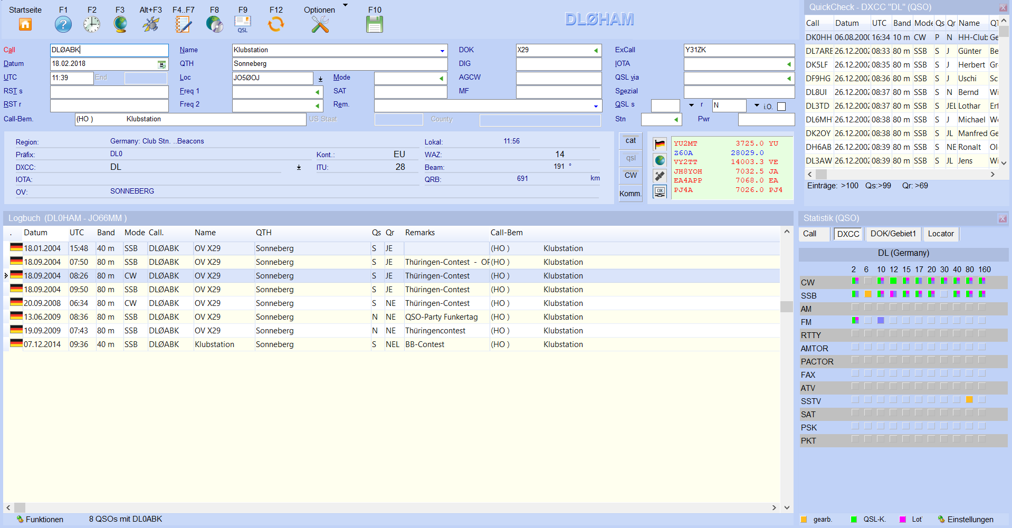This screenshot has width=1012, height=528.
Task: Click into the Call input field
Action: click(109, 50)
